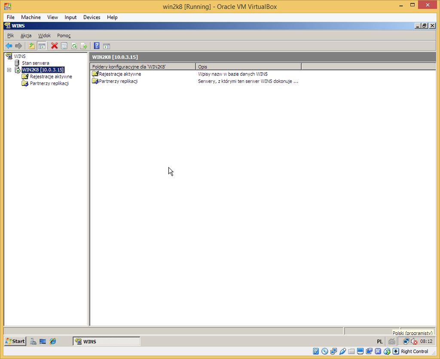This screenshot has height=359, width=440.
Task: Click the keyboard icon in the language bar
Action: click(x=392, y=341)
